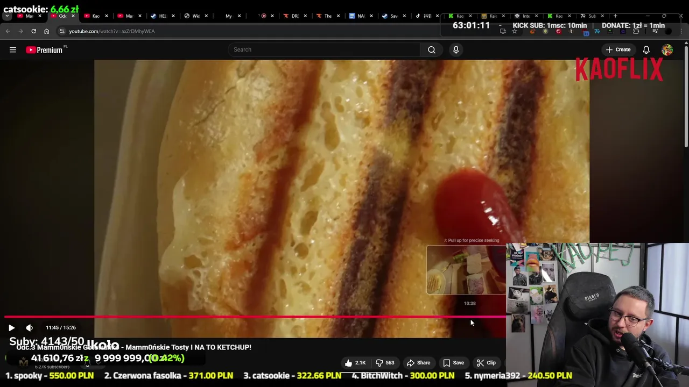
Task: Click the Create button
Action: [618, 50]
